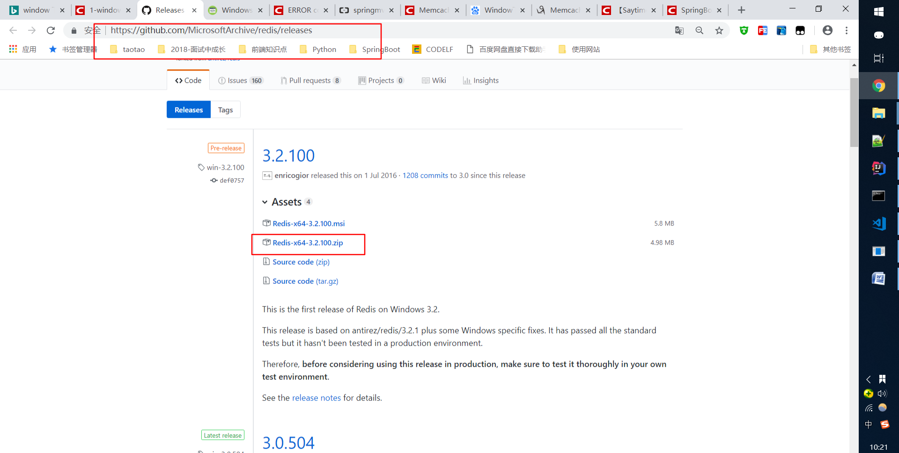Open the Issues tab

point(241,80)
